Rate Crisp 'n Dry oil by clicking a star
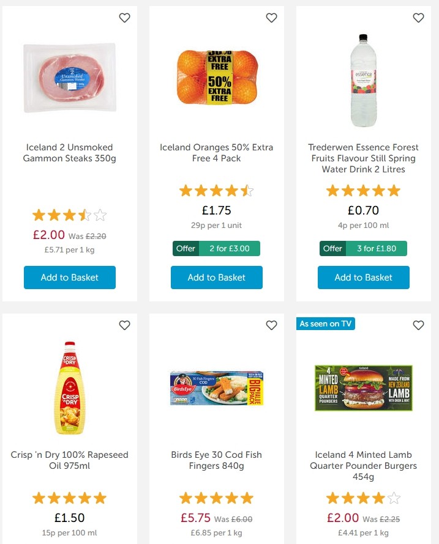Image resolution: width=439 pixels, height=544 pixels. pos(69,498)
